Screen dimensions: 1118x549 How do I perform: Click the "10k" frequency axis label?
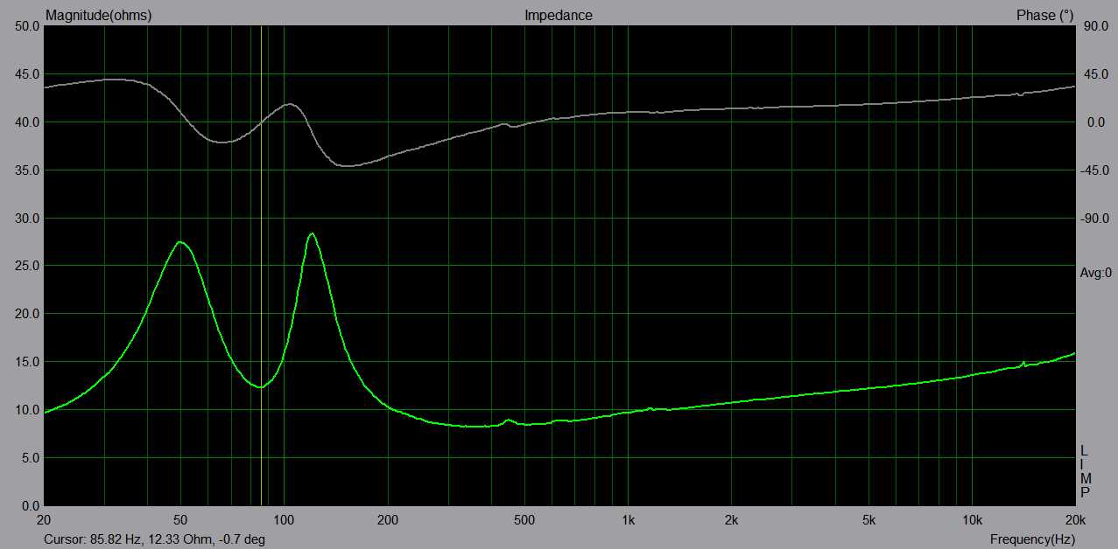[971, 519]
